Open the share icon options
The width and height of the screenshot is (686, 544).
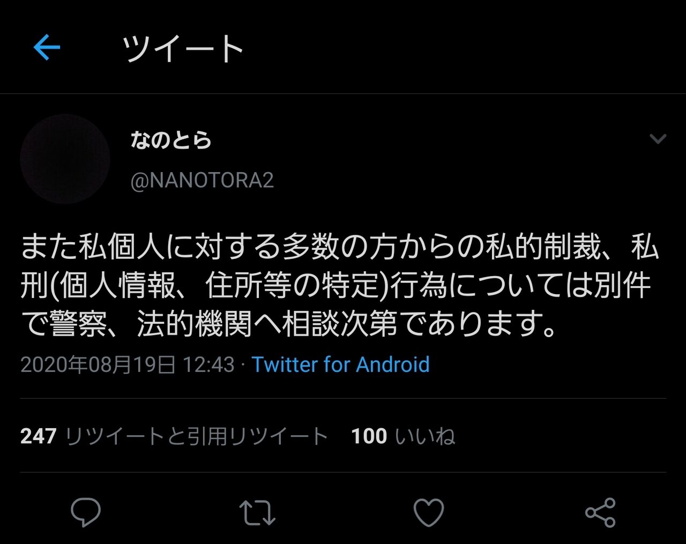click(x=600, y=512)
